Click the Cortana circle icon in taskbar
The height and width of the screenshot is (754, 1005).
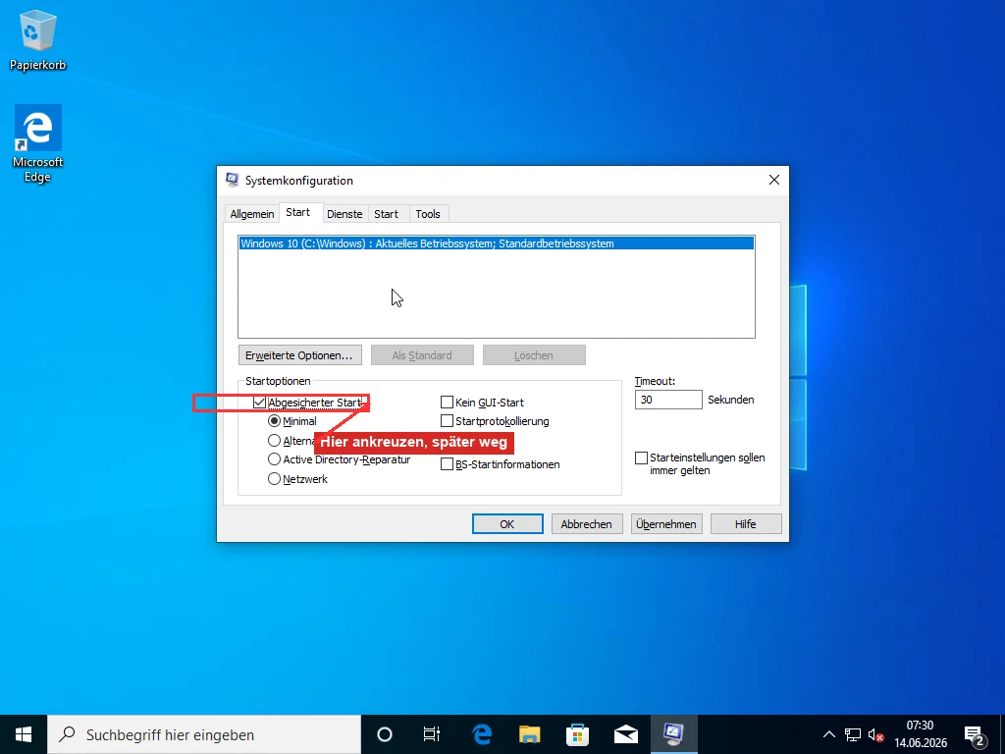385,734
